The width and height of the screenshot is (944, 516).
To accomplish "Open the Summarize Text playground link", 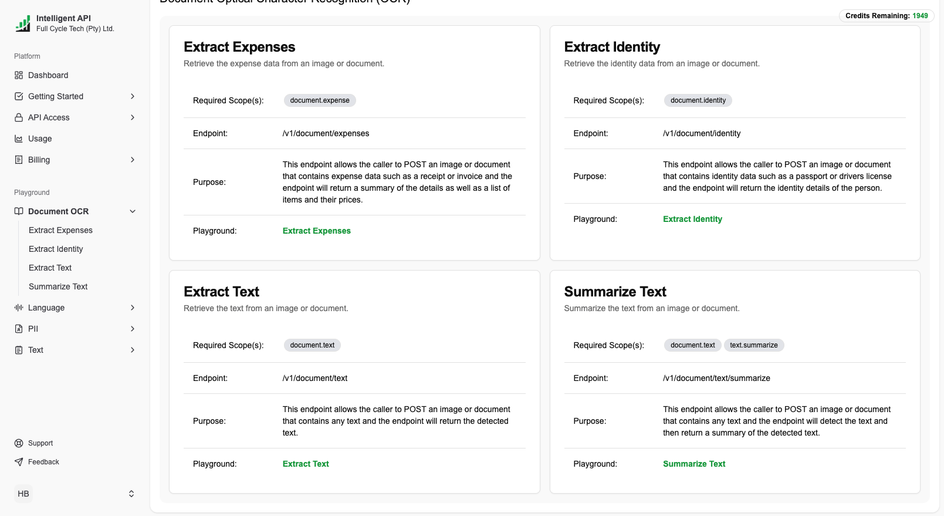I will tap(694, 464).
